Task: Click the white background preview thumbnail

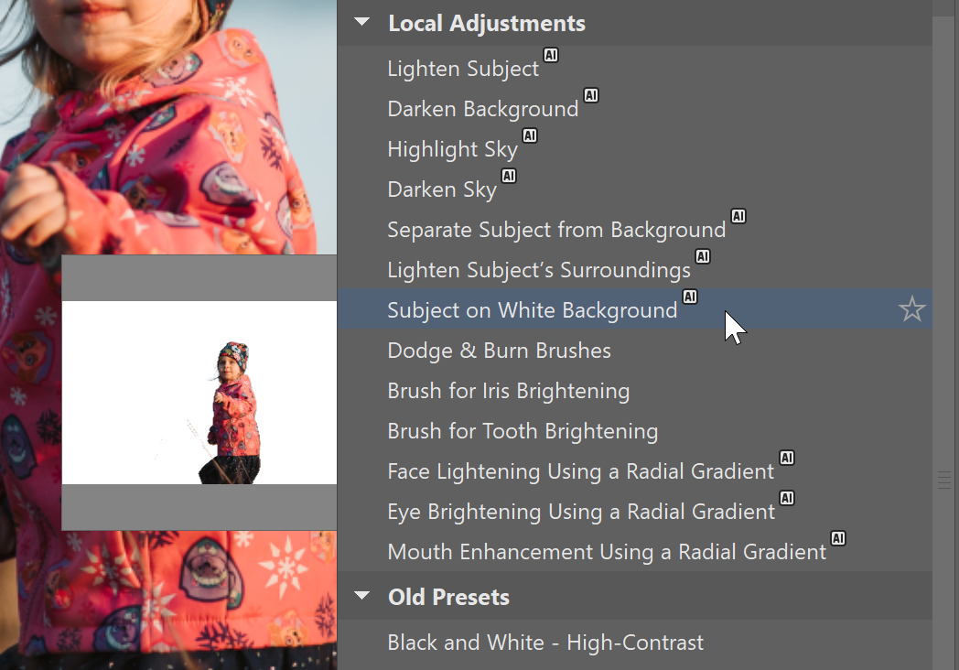Action: click(x=199, y=393)
